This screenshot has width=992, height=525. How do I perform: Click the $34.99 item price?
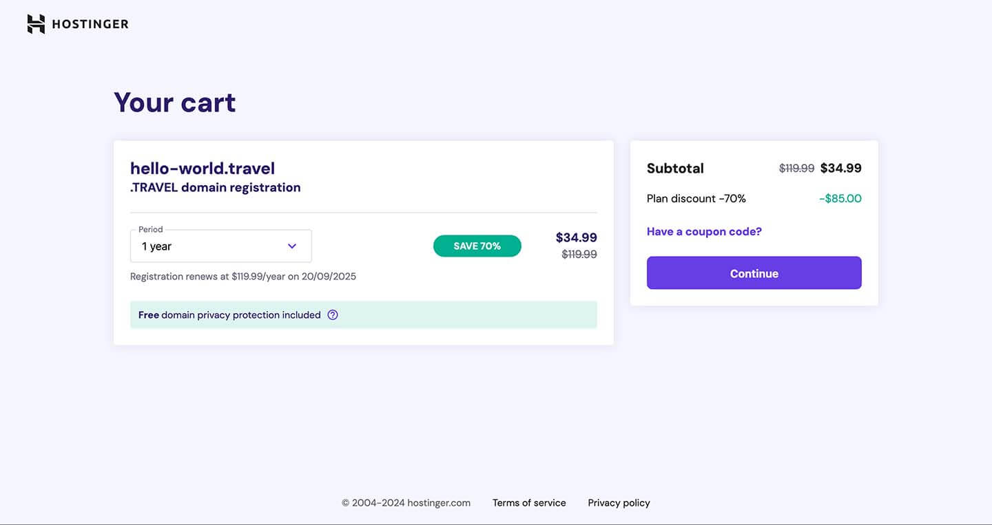pos(577,237)
